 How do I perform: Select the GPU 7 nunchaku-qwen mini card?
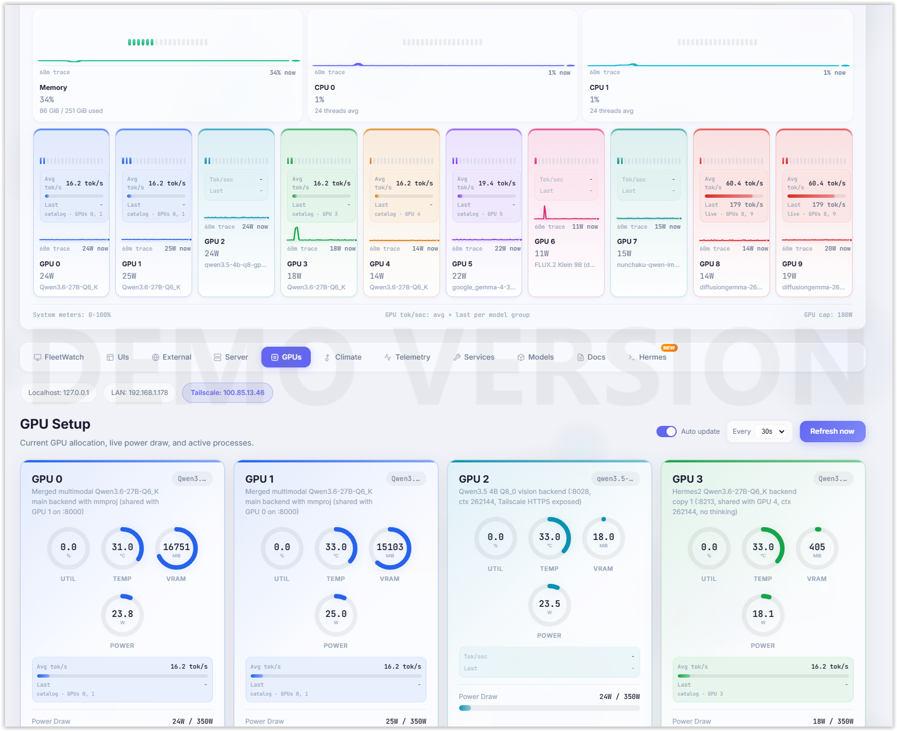(x=649, y=212)
